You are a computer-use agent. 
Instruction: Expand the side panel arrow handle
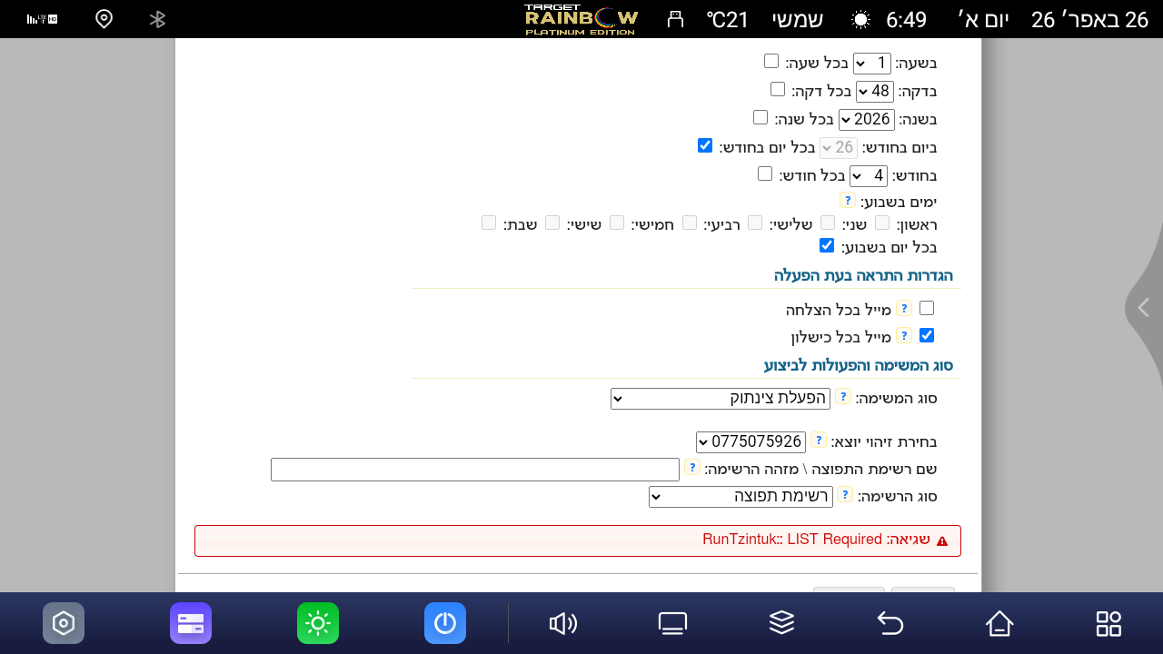(x=1143, y=308)
